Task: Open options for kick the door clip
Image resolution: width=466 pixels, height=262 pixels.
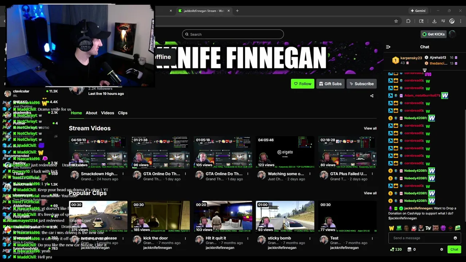Action: [185, 238]
